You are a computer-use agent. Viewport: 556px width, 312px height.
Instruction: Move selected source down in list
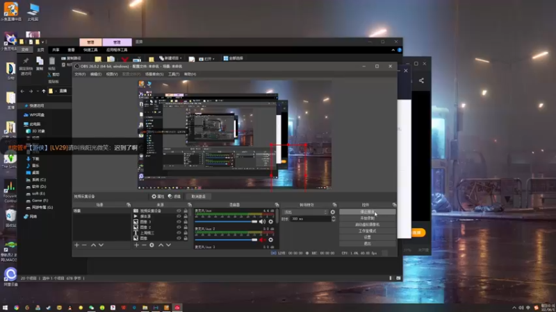[x=168, y=245]
